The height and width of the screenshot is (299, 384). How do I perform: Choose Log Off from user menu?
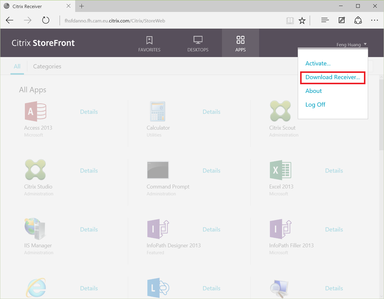point(315,105)
